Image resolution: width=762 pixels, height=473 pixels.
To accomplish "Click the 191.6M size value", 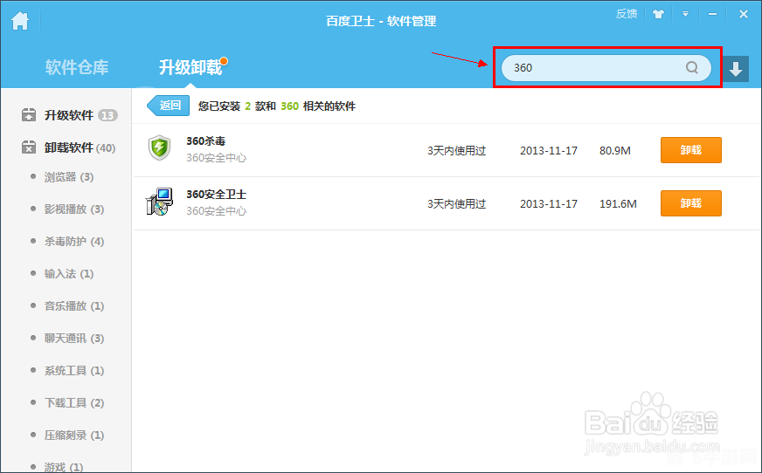I will 618,204.
